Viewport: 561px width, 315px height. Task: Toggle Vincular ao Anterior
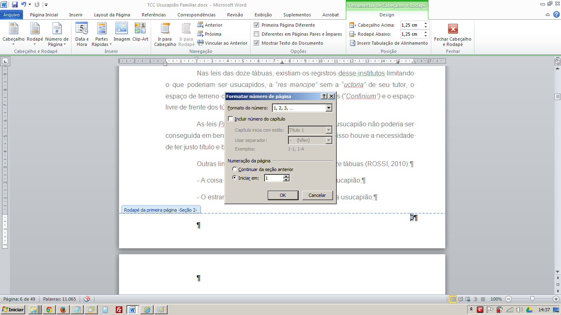[222, 43]
